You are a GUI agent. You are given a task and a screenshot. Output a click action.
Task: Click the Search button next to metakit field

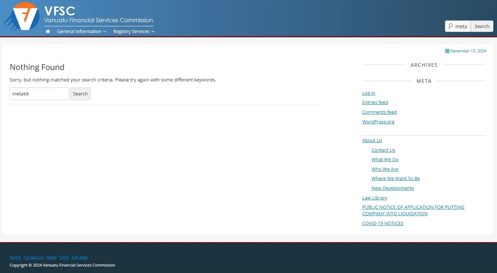coord(80,94)
